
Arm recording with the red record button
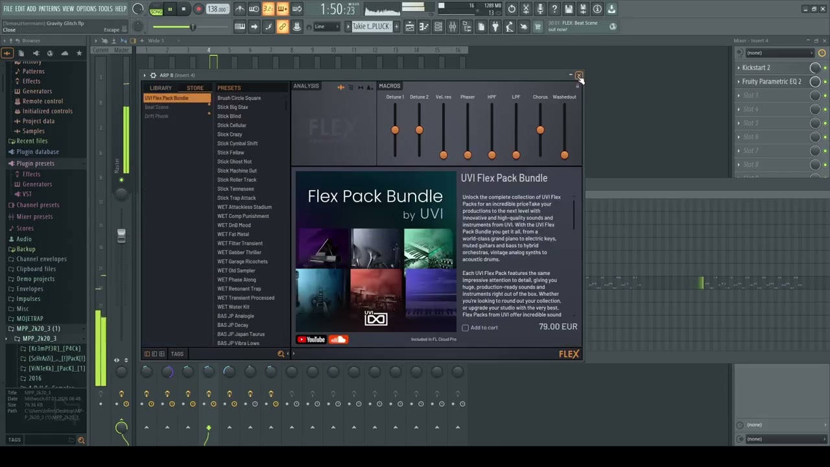(x=198, y=9)
